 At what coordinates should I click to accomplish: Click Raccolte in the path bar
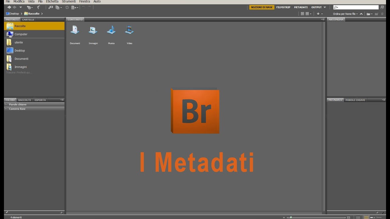point(32,14)
